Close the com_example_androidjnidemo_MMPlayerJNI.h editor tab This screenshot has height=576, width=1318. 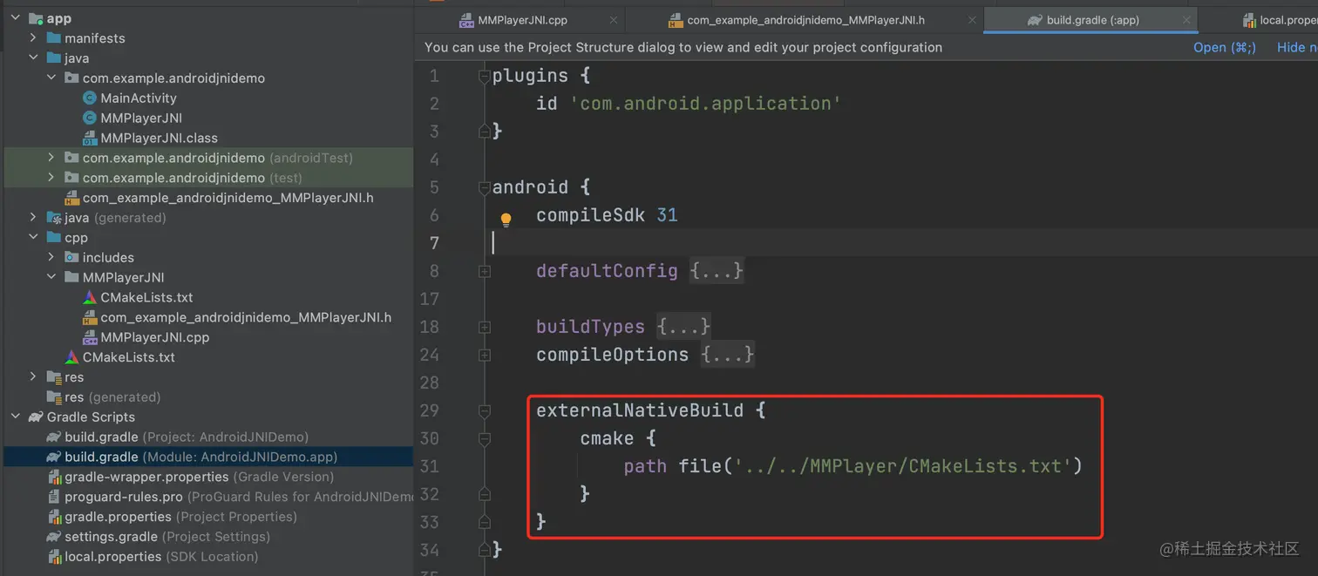[x=971, y=20]
